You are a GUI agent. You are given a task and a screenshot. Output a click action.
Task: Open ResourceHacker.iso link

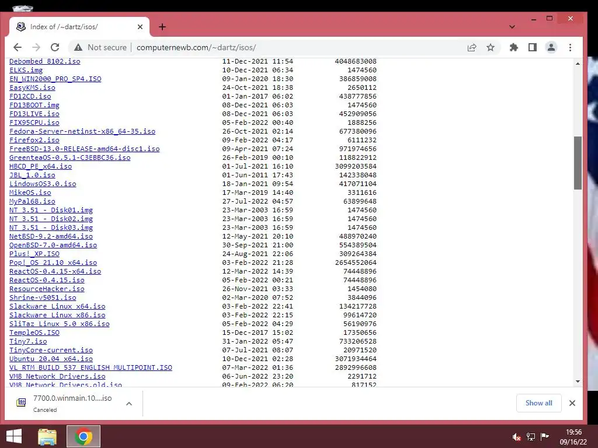coord(47,289)
